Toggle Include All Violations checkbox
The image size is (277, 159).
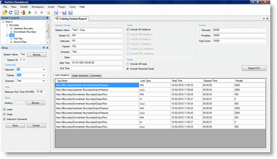tap(128, 29)
